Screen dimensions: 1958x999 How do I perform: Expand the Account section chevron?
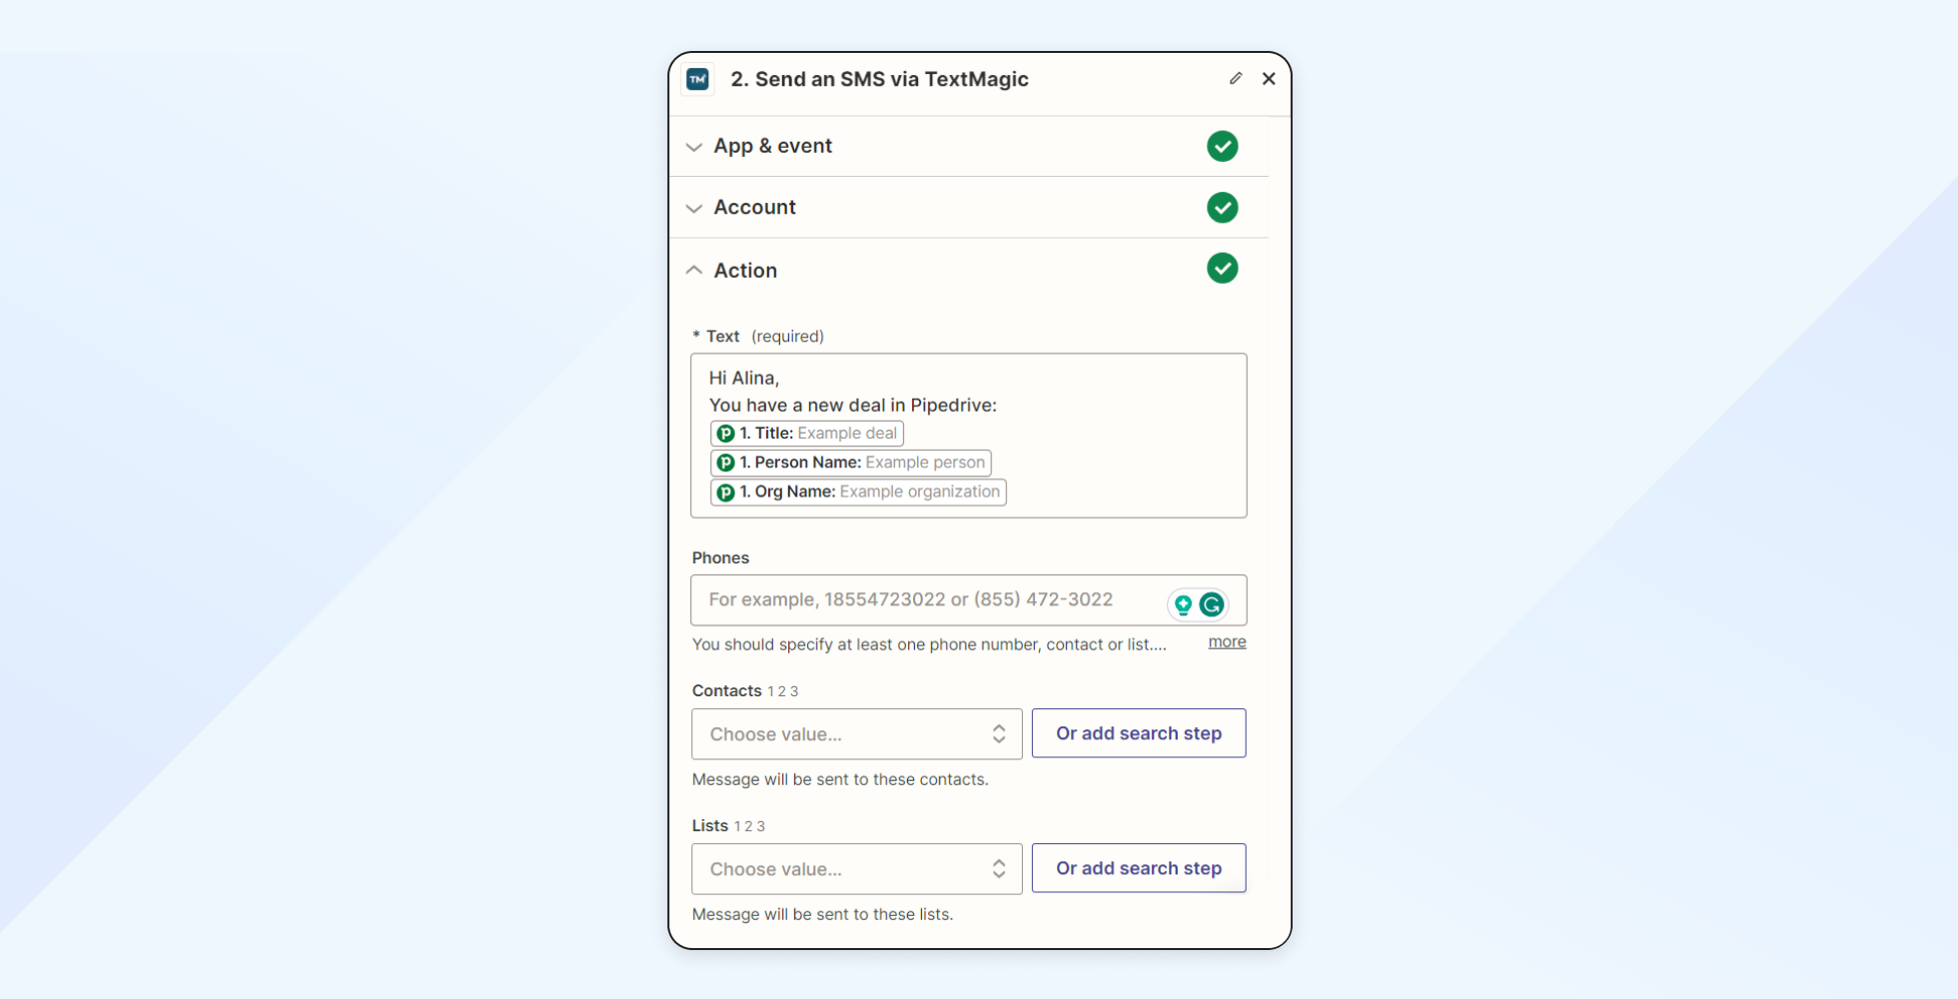tap(694, 208)
